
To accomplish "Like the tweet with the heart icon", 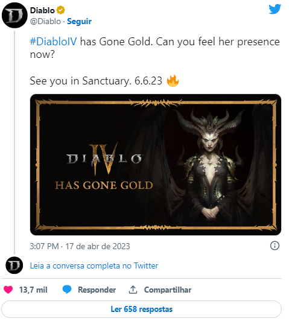I will pos(8,290).
